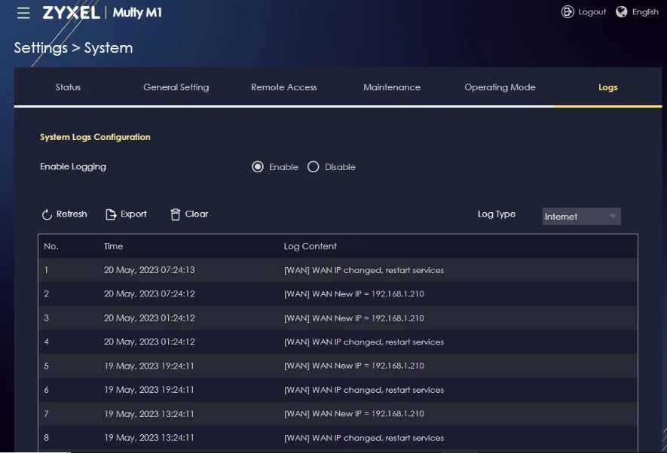Click row 1 WAN IP changed content
Image resolution: width=667 pixels, height=453 pixels.
364,270
